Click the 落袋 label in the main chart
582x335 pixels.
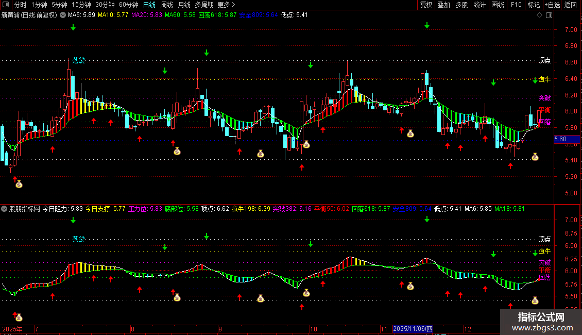(x=79, y=60)
